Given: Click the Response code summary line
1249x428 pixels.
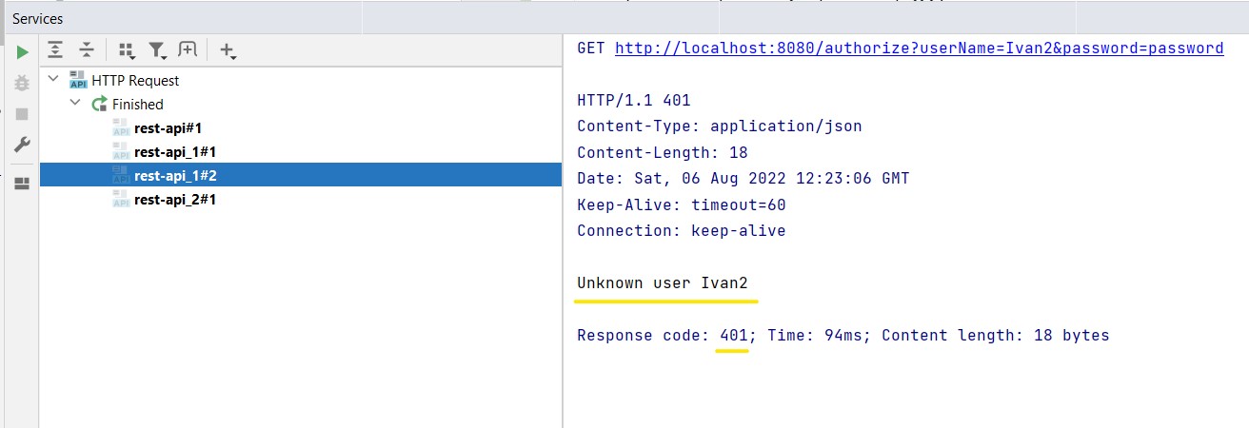Looking at the screenshot, I should tap(843, 335).
